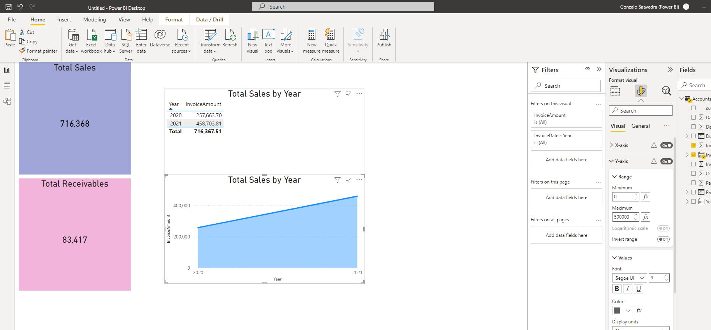This screenshot has width=711, height=330.
Task: Switch to the Modeling ribbon tab
Action: (95, 19)
